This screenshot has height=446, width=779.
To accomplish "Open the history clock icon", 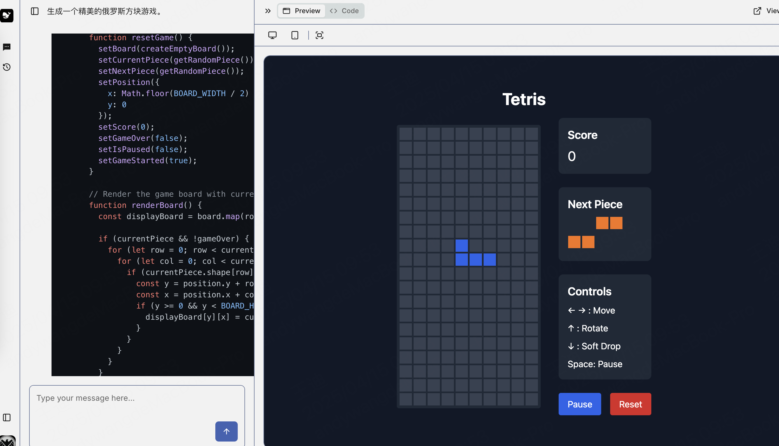I will pos(7,67).
